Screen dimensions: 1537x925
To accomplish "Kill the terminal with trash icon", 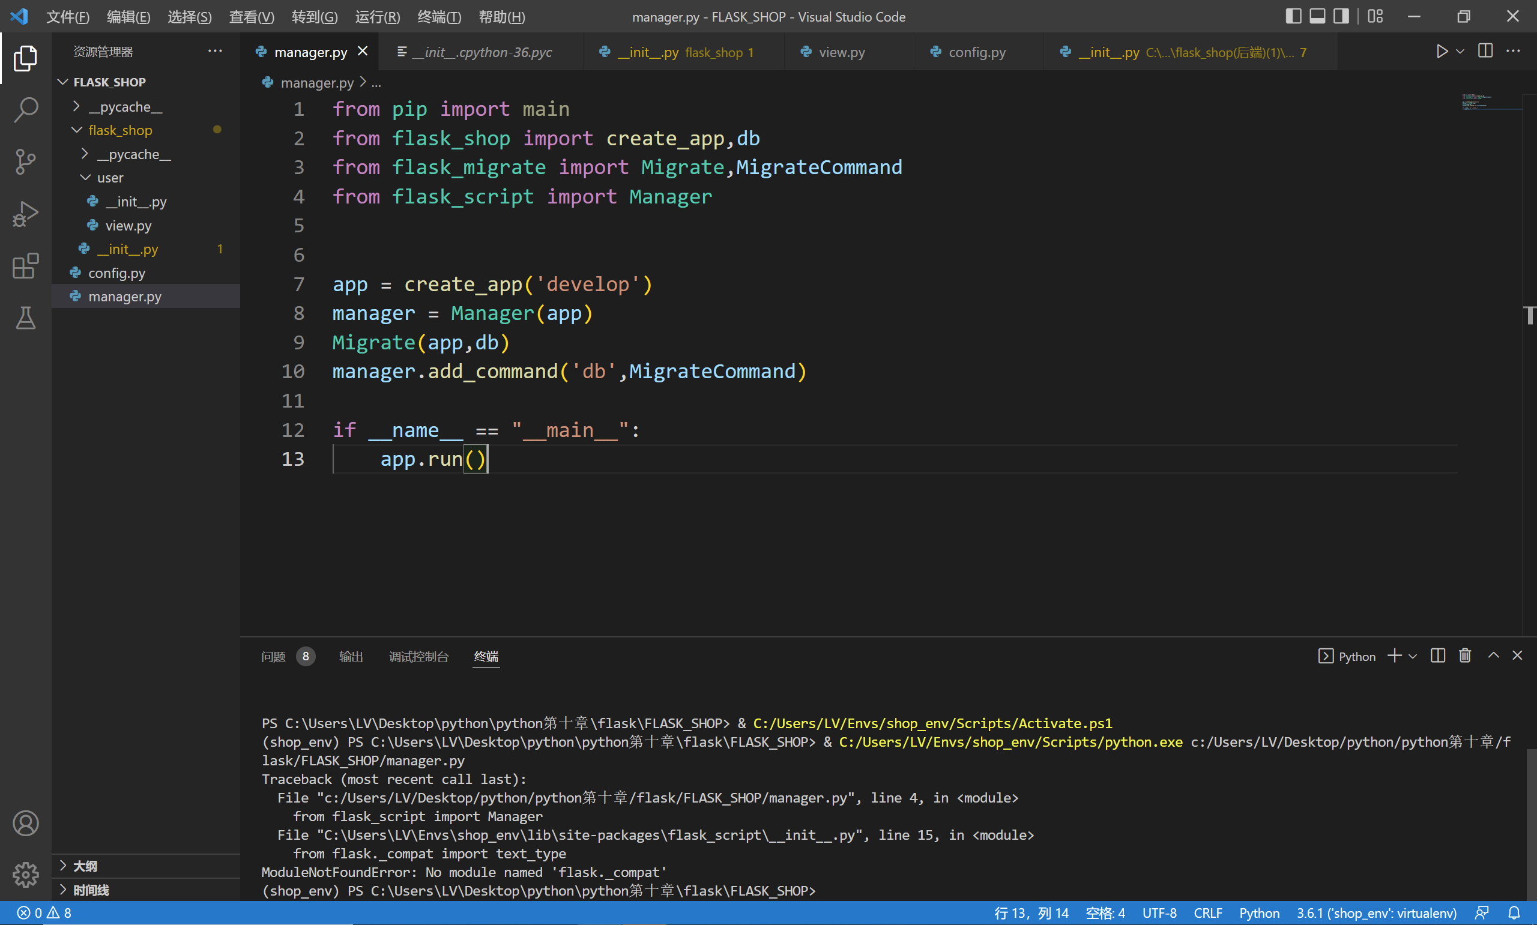I will coord(1466,655).
